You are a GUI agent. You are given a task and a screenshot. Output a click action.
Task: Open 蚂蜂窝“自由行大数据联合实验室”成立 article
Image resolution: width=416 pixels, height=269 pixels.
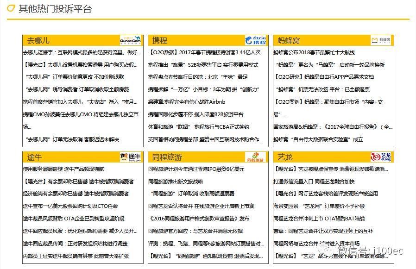pyautogui.click(x=318, y=139)
